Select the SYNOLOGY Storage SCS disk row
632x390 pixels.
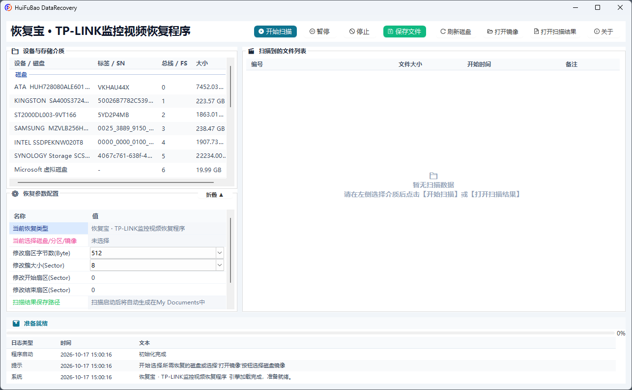[x=118, y=156]
